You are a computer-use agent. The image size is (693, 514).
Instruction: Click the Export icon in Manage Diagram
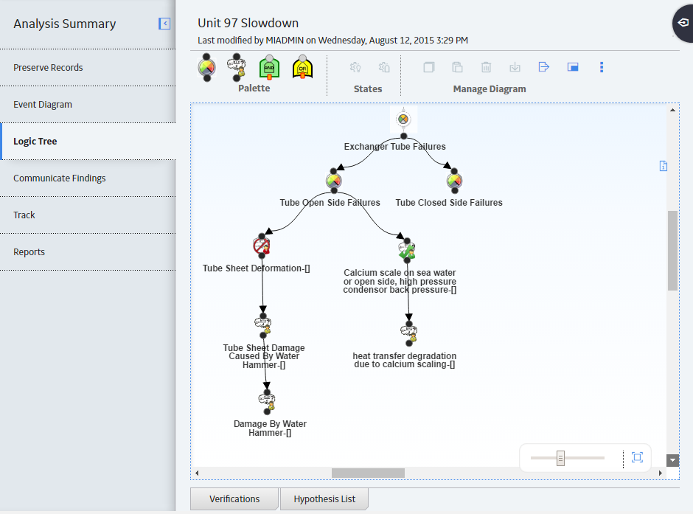pos(543,66)
